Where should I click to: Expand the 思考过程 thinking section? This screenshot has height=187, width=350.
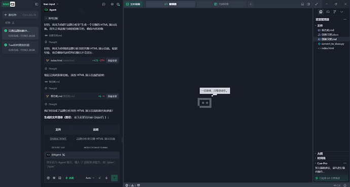tap(52, 18)
